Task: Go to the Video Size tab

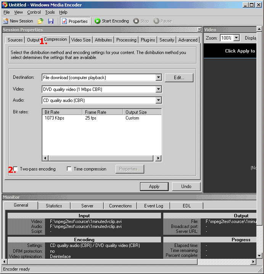Action: point(81,40)
